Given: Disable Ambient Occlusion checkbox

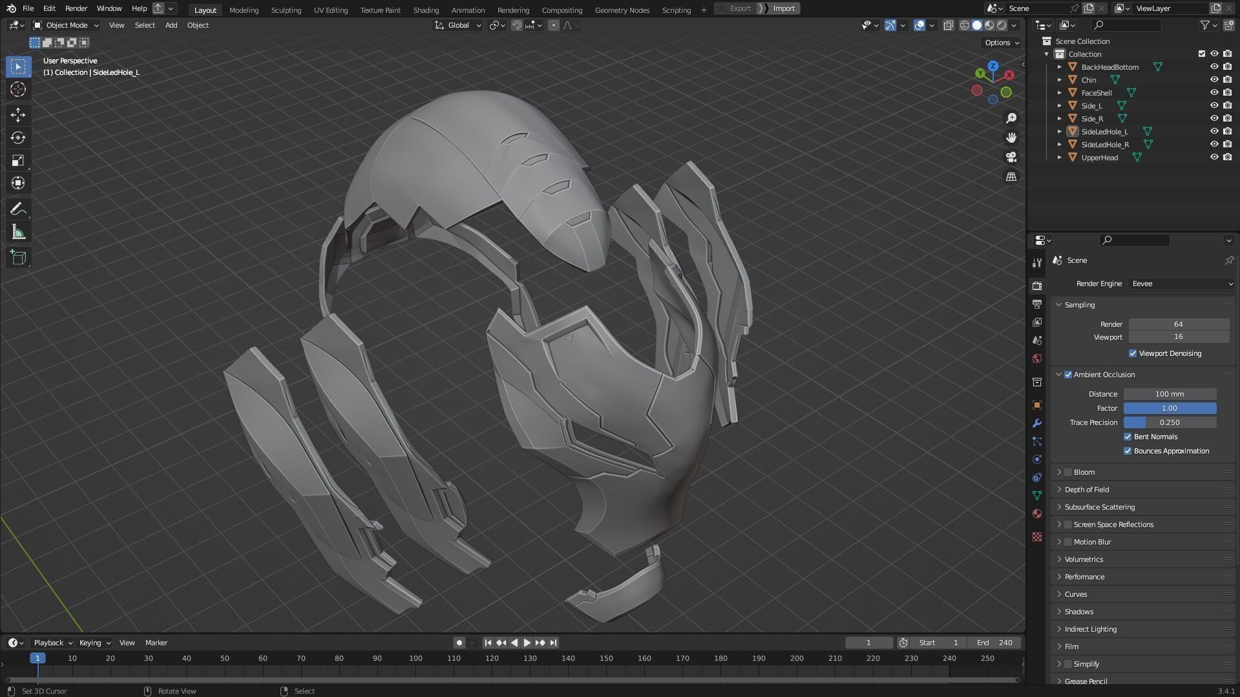Looking at the screenshot, I should pyautogui.click(x=1068, y=375).
